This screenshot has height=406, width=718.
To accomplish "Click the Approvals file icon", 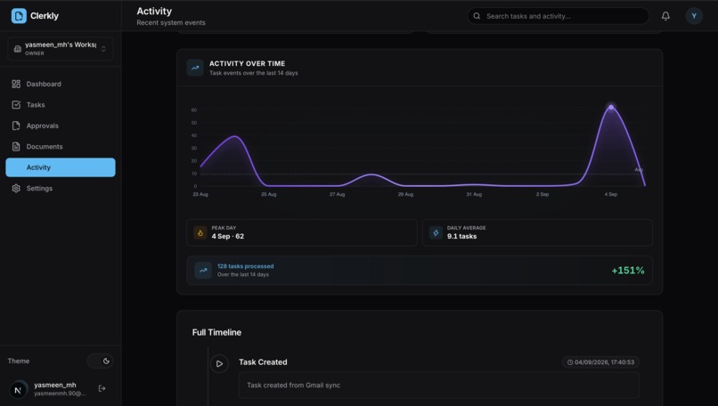I will pos(16,126).
